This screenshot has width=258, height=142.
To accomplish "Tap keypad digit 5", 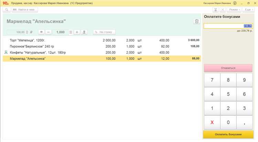I will coord(228,94).
